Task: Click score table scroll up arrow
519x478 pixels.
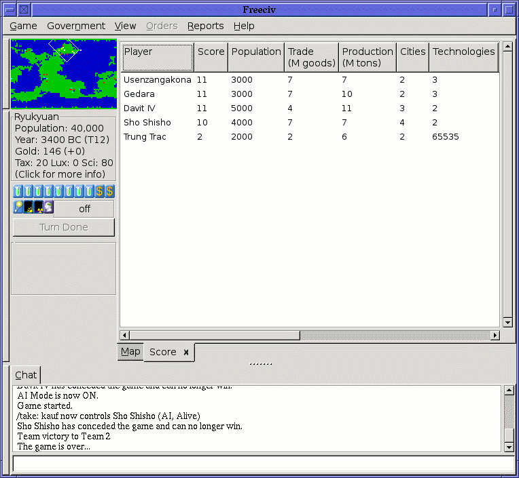Action: 507,47
